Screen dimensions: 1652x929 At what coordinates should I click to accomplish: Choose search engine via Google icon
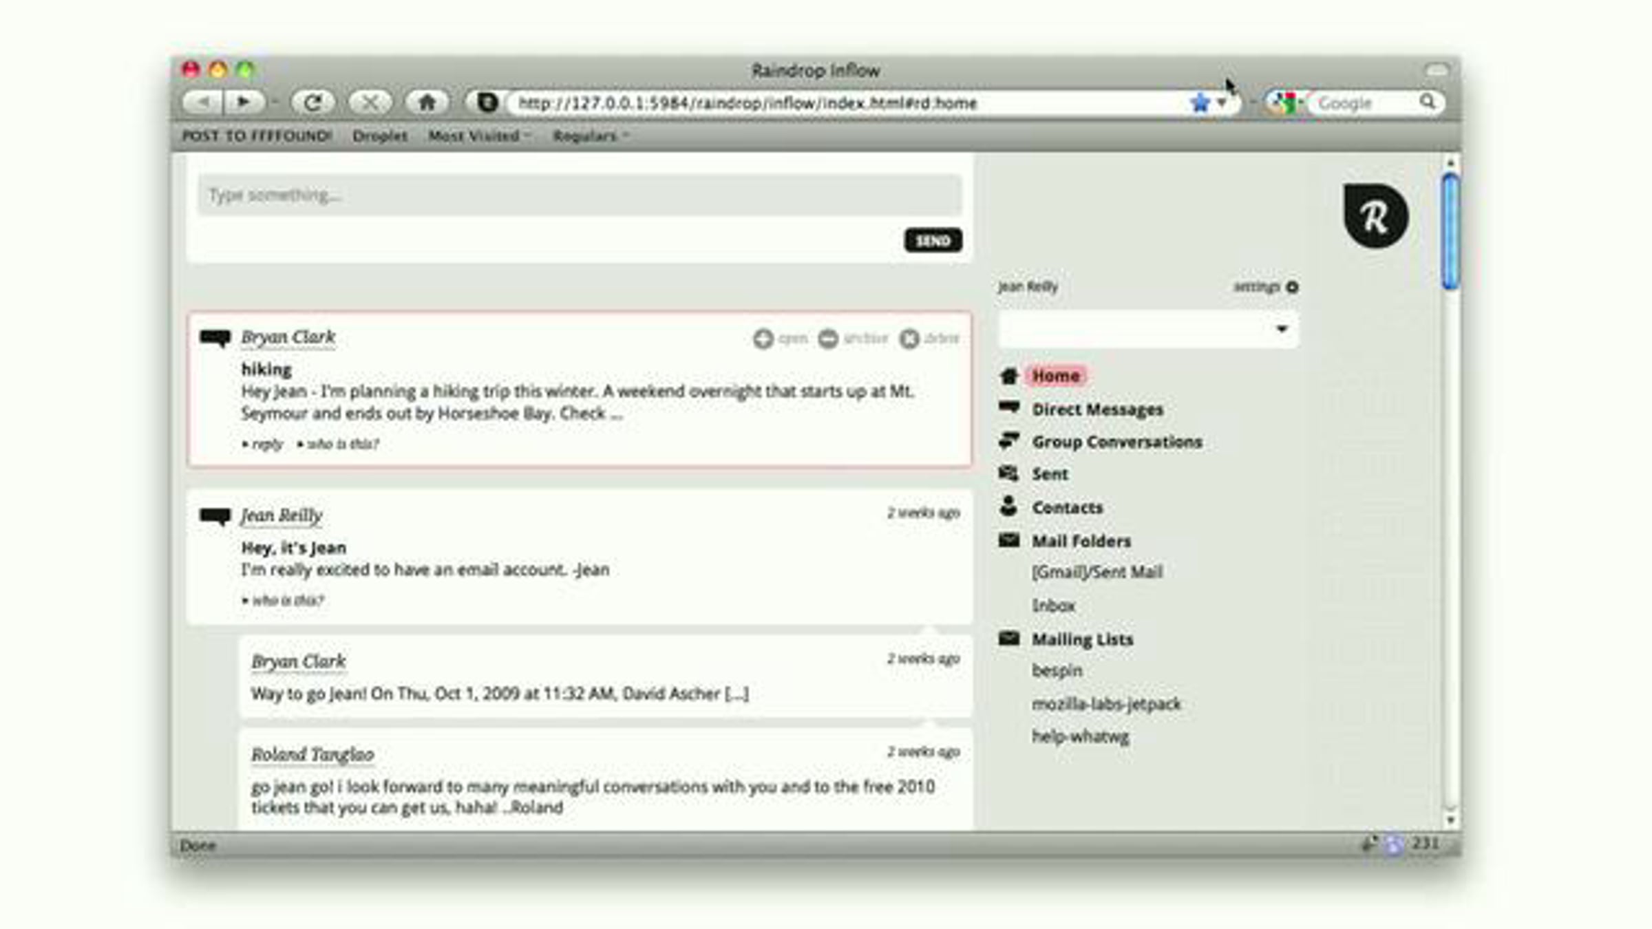1284,103
